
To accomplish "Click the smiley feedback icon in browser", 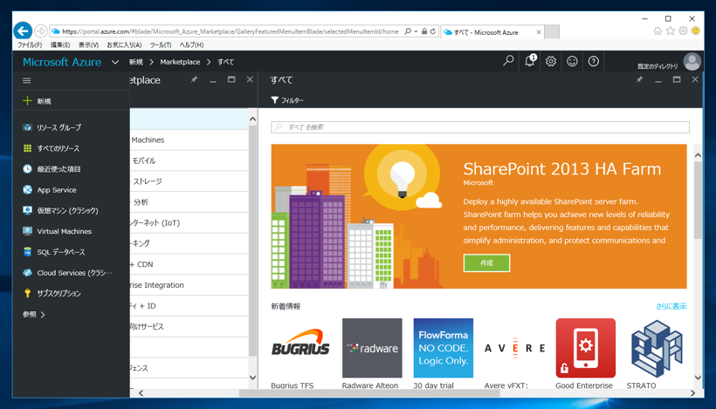I will [x=696, y=31].
